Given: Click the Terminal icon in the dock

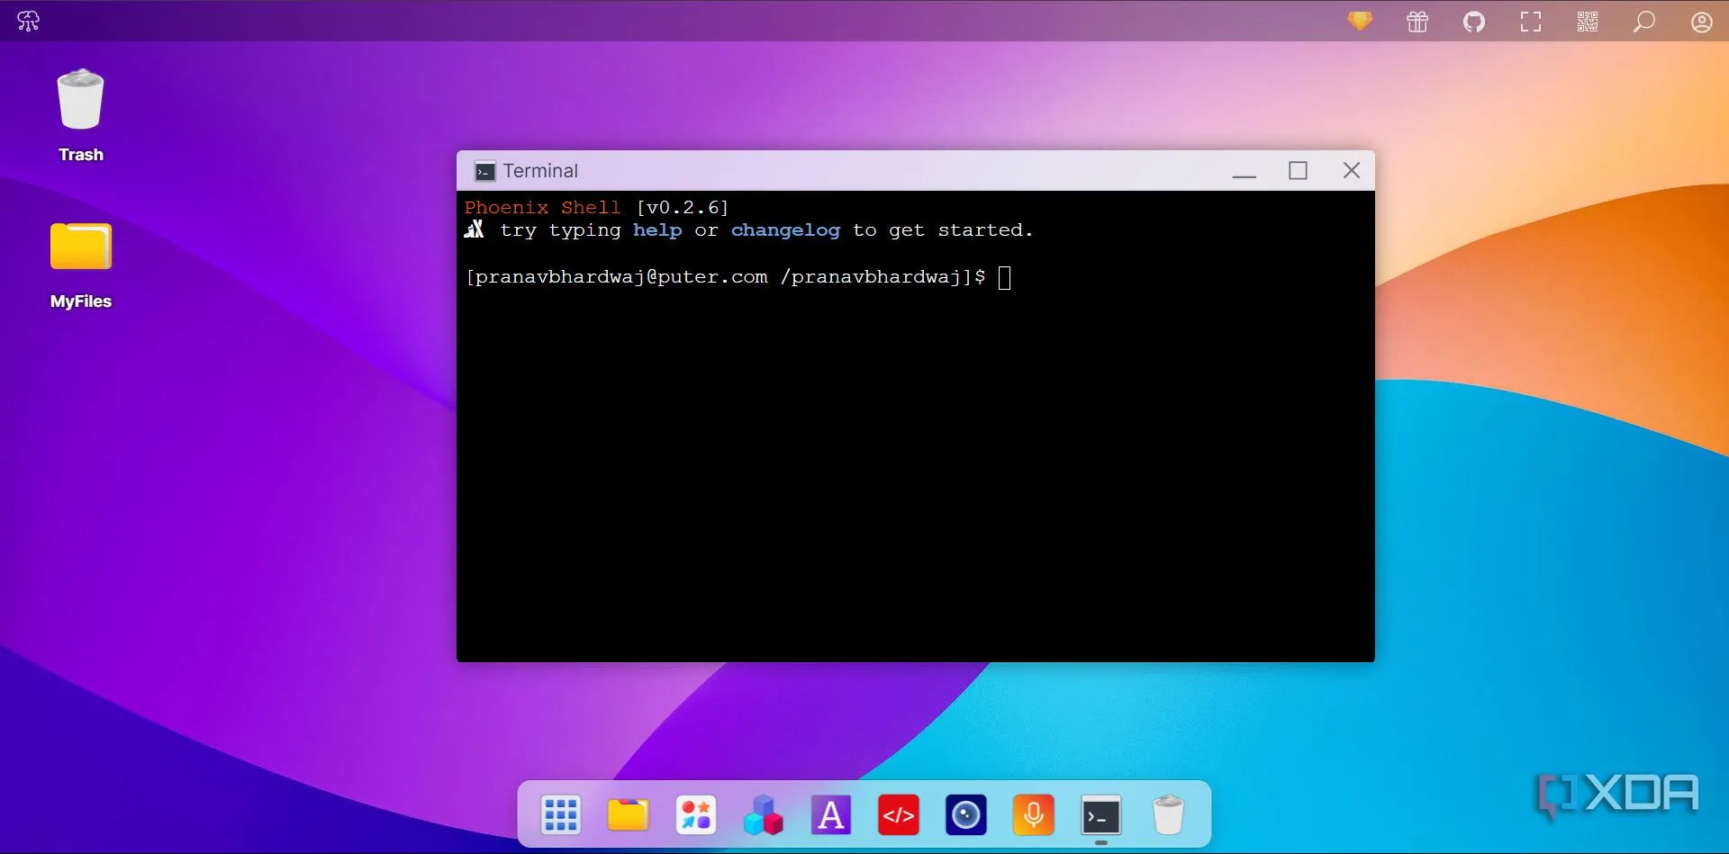Looking at the screenshot, I should 1101,815.
